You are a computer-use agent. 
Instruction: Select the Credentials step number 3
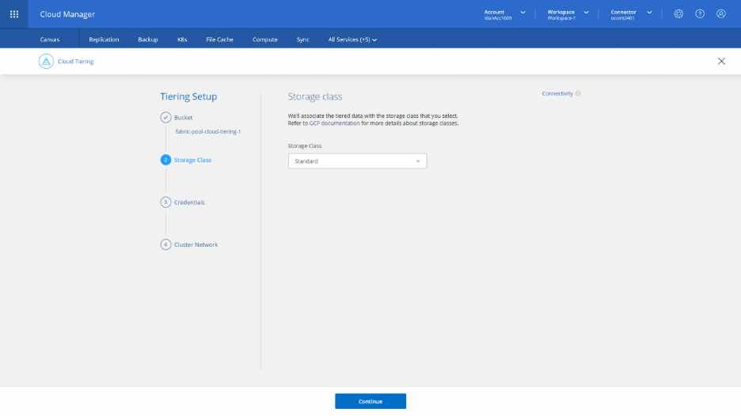click(165, 202)
